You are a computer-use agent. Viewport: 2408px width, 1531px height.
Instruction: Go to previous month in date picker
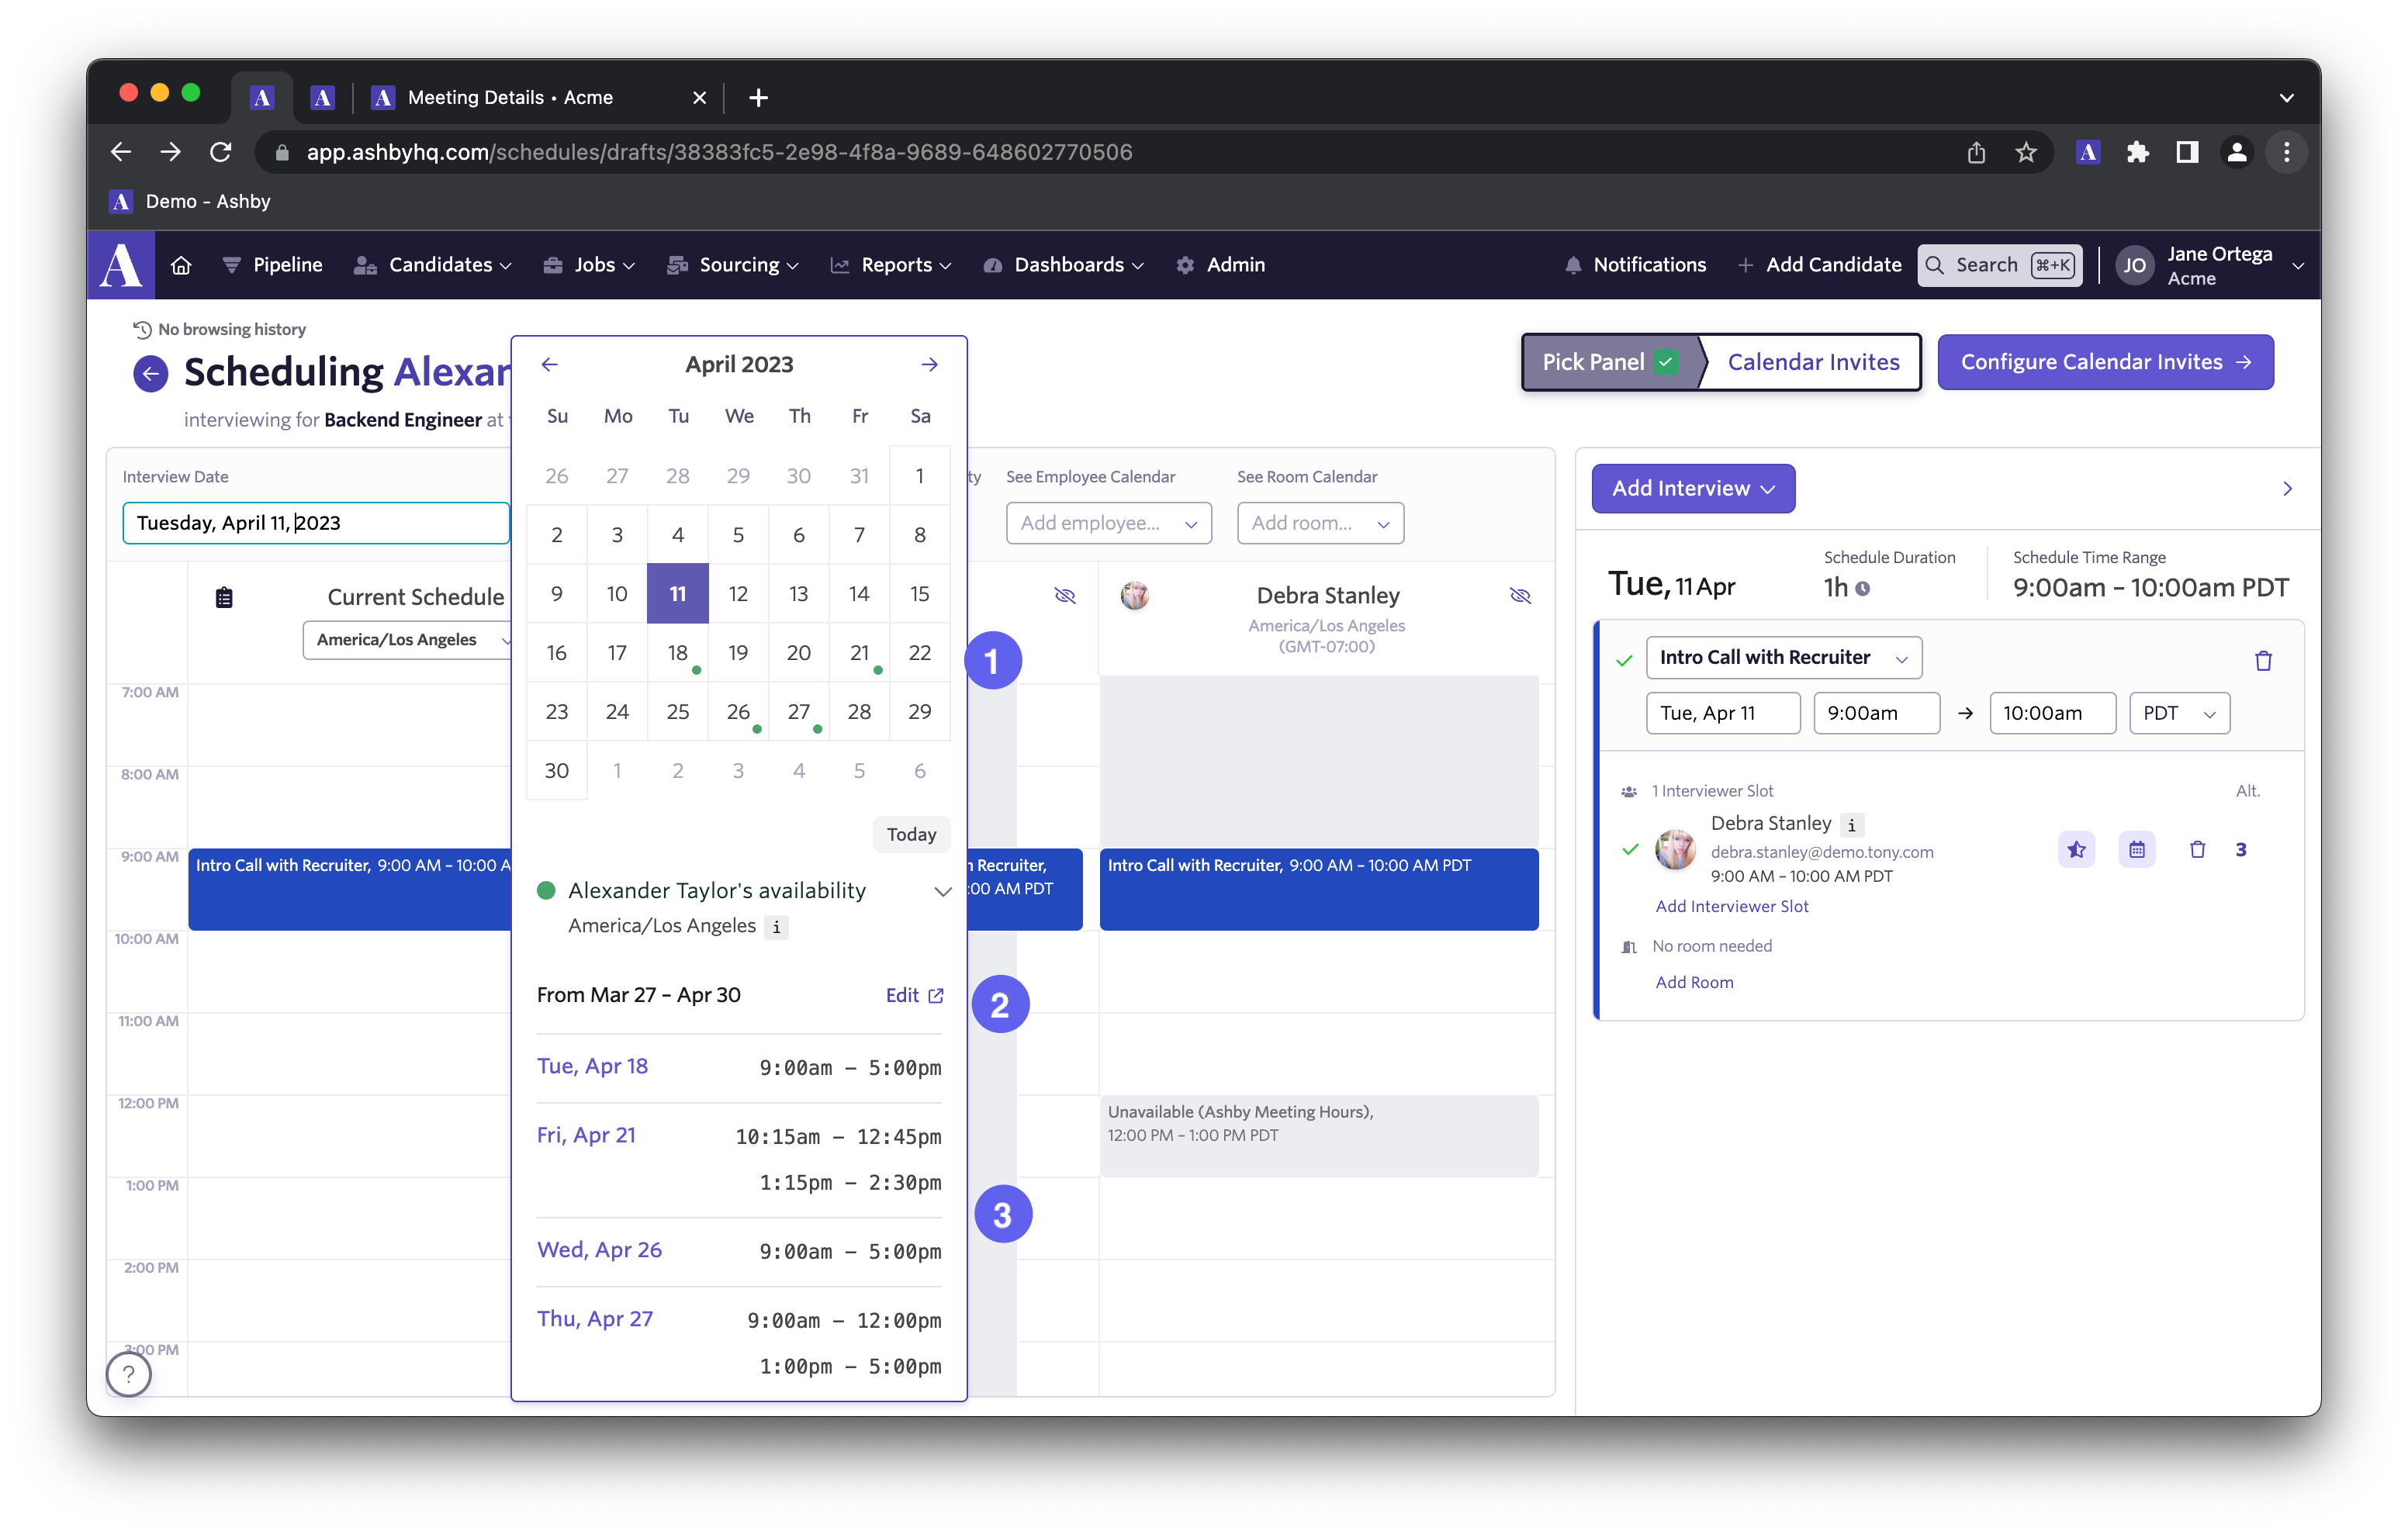[549, 364]
